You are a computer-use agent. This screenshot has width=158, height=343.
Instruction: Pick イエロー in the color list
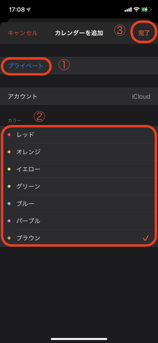[79, 169]
